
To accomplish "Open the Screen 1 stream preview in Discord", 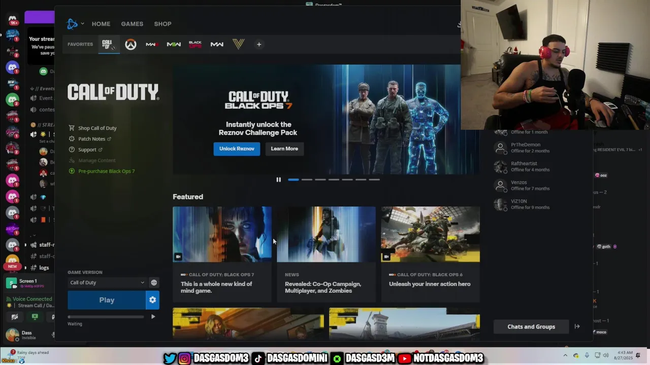I will (x=27, y=283).
